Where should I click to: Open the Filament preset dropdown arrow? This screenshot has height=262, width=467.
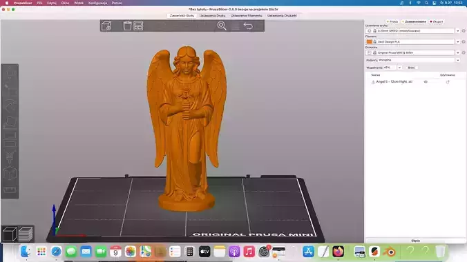(x=458, y=42)
